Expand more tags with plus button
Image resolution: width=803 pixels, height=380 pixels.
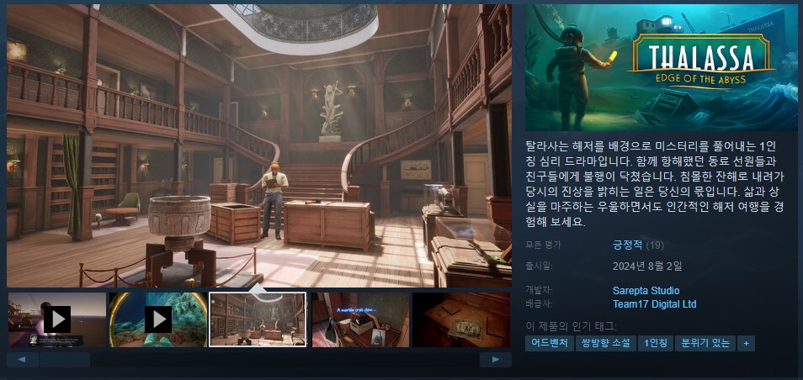coord(746,344)
